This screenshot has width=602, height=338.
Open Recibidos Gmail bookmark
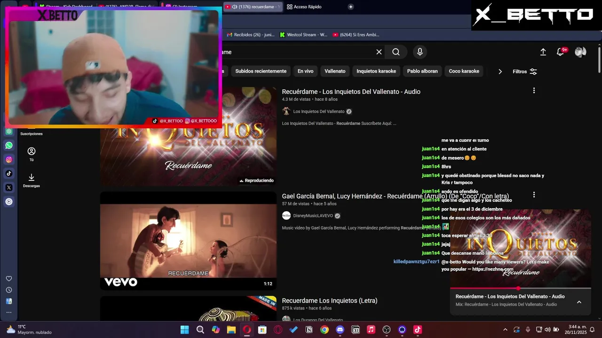(x=251, y=35)
